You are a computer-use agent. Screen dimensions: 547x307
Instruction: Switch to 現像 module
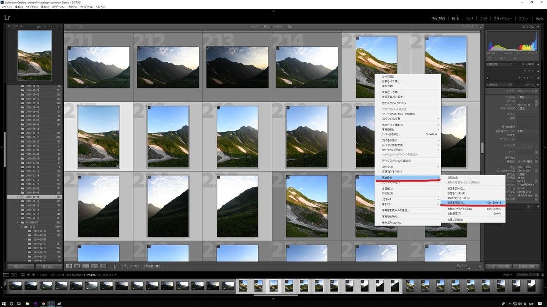click(x=455, y=19)
